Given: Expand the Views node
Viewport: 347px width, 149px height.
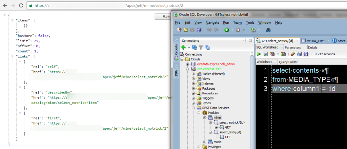Looking at the screenshot, I should (x=193, y=79).
